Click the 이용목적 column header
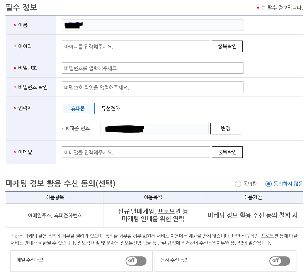308x273 pixels. click(x=153, y=197)
